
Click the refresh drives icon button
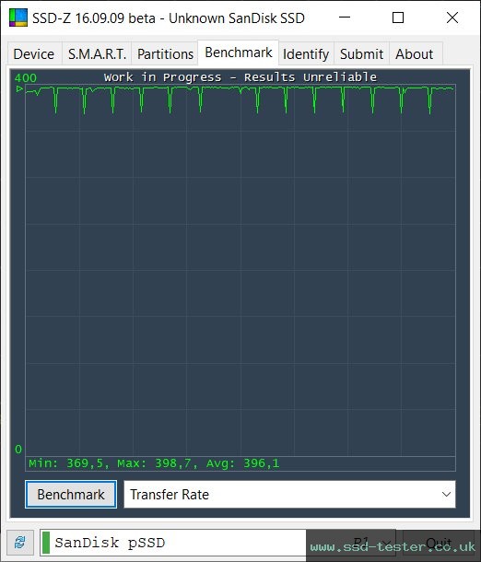[20, 543]
